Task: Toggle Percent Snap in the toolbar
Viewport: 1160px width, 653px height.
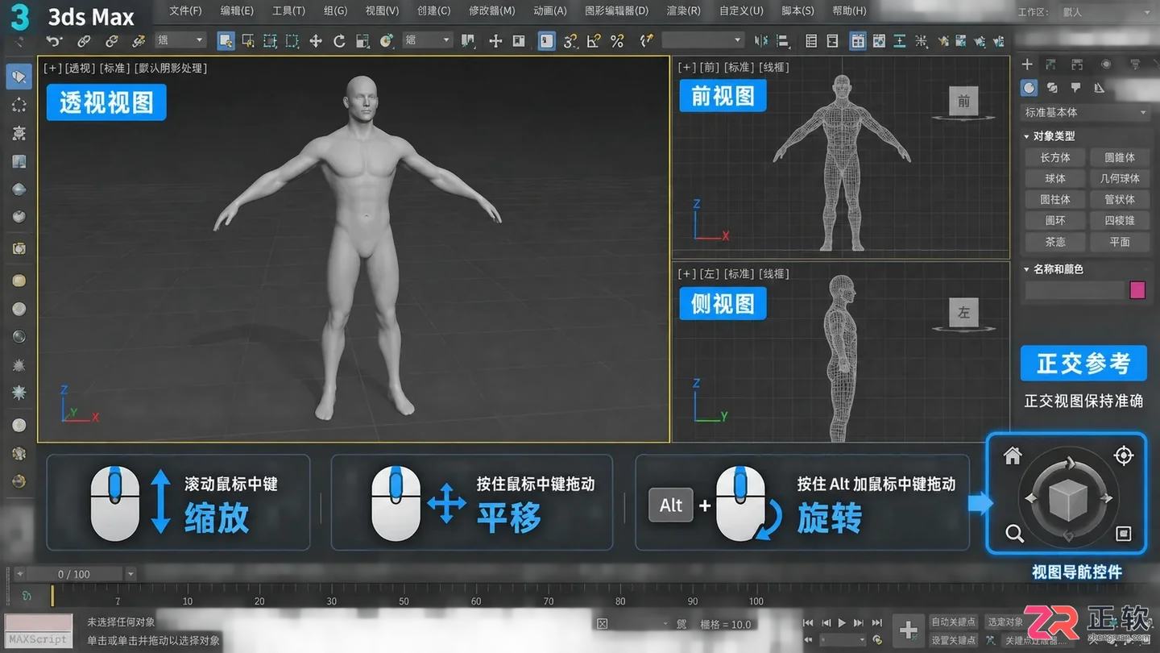Action: (x=617, y=40)
